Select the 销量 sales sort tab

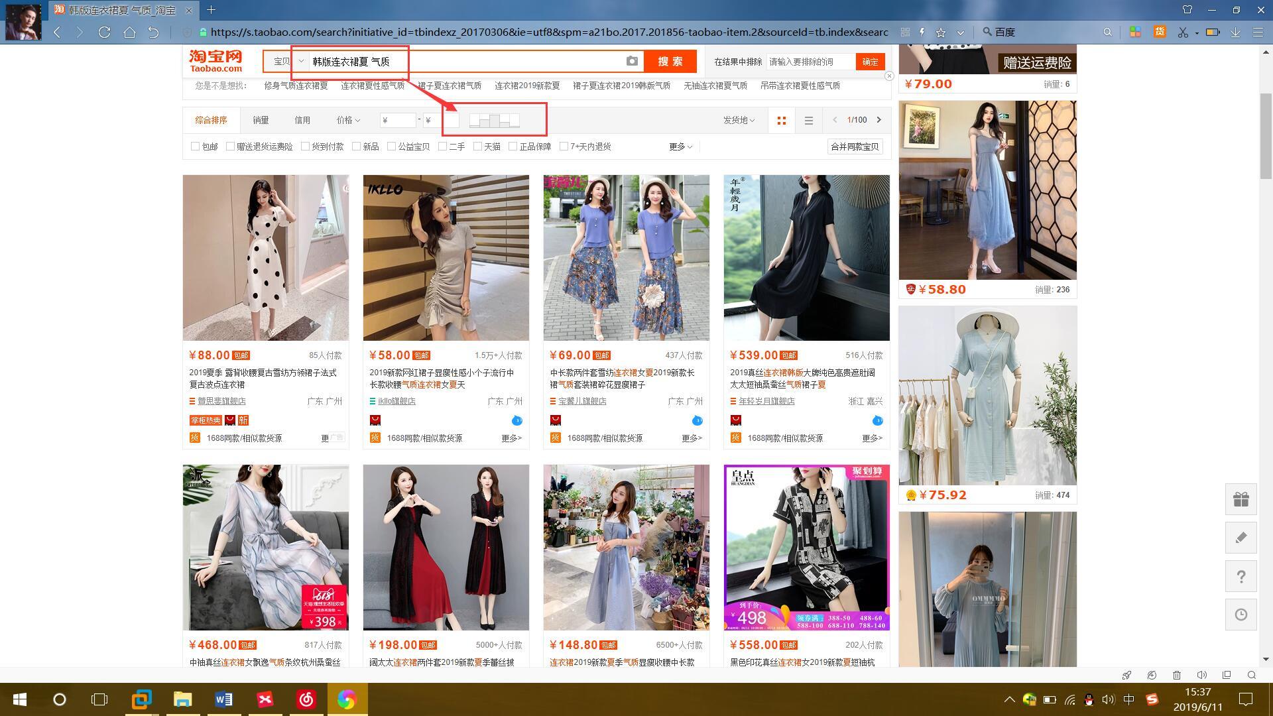coord(261,120)
